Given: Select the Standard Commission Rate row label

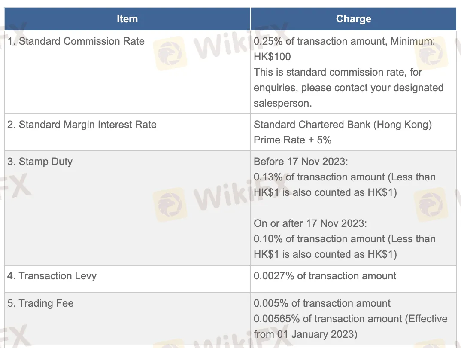Looking at the screenshot, I should 76,41.
